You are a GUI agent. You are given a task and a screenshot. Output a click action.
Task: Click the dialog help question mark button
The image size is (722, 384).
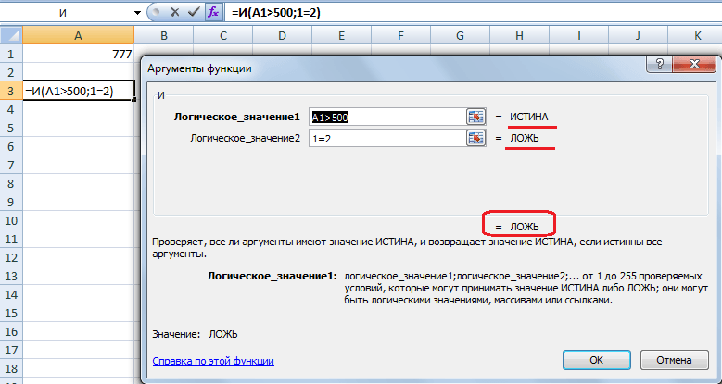pyautogui.click(x=659, y=65)
